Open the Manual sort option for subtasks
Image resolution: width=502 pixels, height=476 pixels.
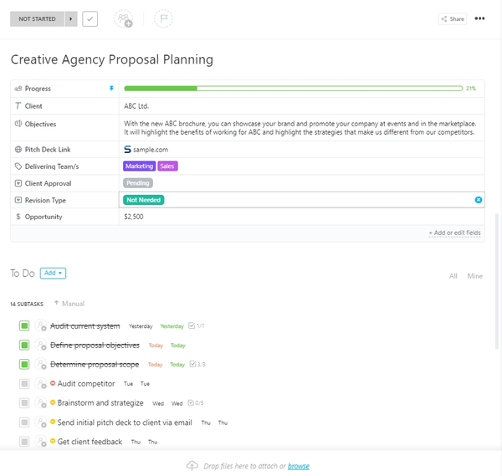69,304
